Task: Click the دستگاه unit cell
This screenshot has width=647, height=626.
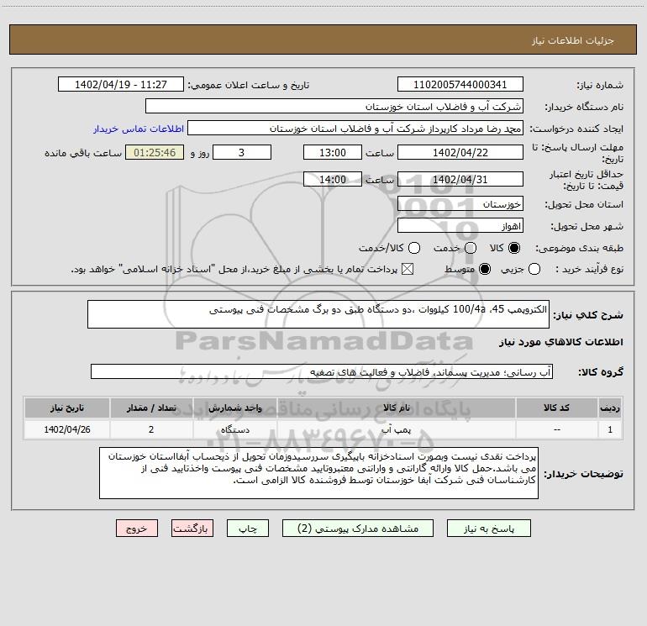Action: click(234, 429)
